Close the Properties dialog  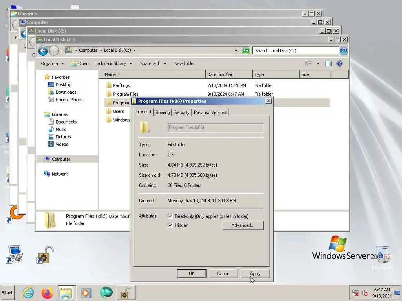268,101
